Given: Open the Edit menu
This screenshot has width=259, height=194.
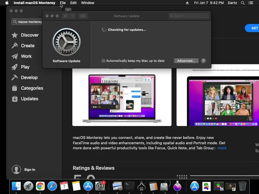Looking at the screenshot, I should 73,3.
